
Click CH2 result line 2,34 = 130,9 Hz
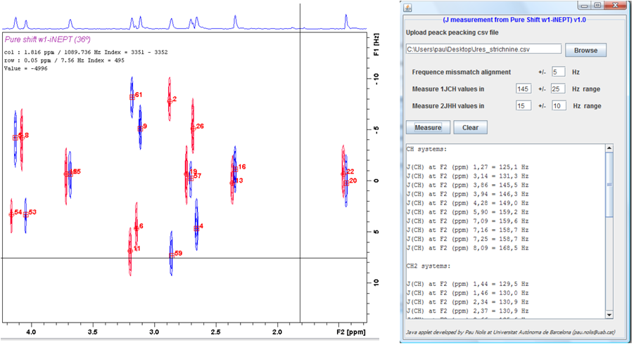point(467,301)
